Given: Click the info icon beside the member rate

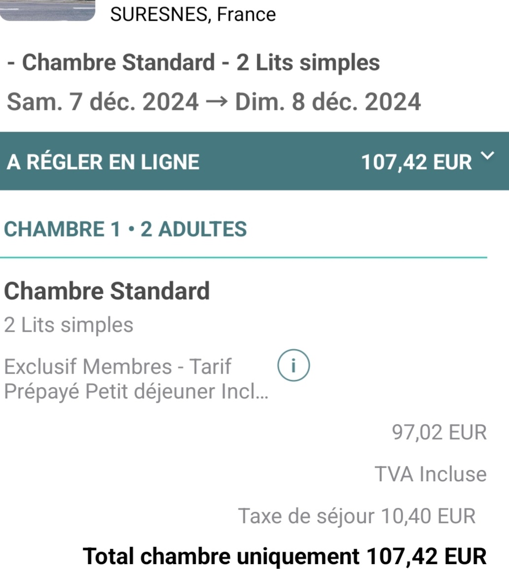Looking at the screenshot, I should tap(294, 366).
